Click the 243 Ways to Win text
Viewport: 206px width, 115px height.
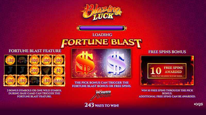[x=102, y=105]
